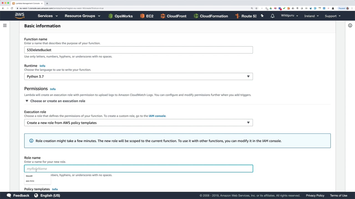The height and width of the screenshot is (199, 355).
Task: Click the pin shortcuts icon
Action: (262, 16)
